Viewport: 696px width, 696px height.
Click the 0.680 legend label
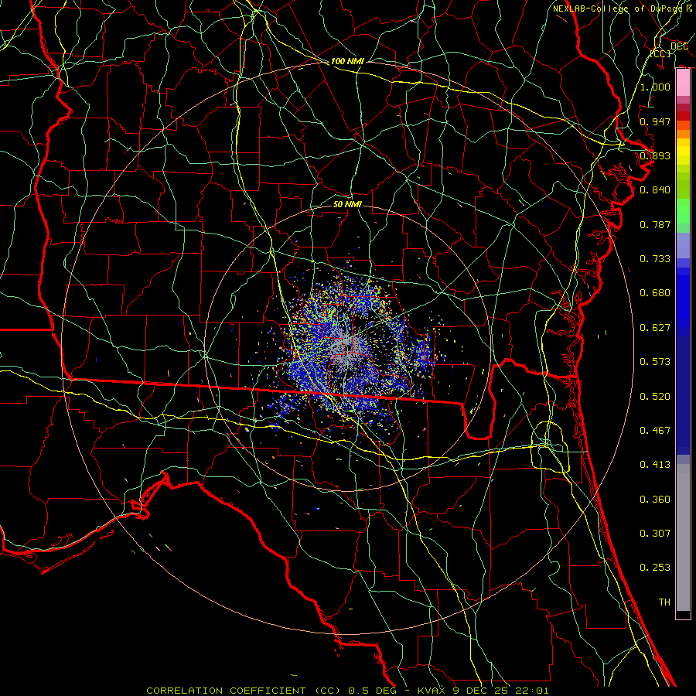[655, 293]
